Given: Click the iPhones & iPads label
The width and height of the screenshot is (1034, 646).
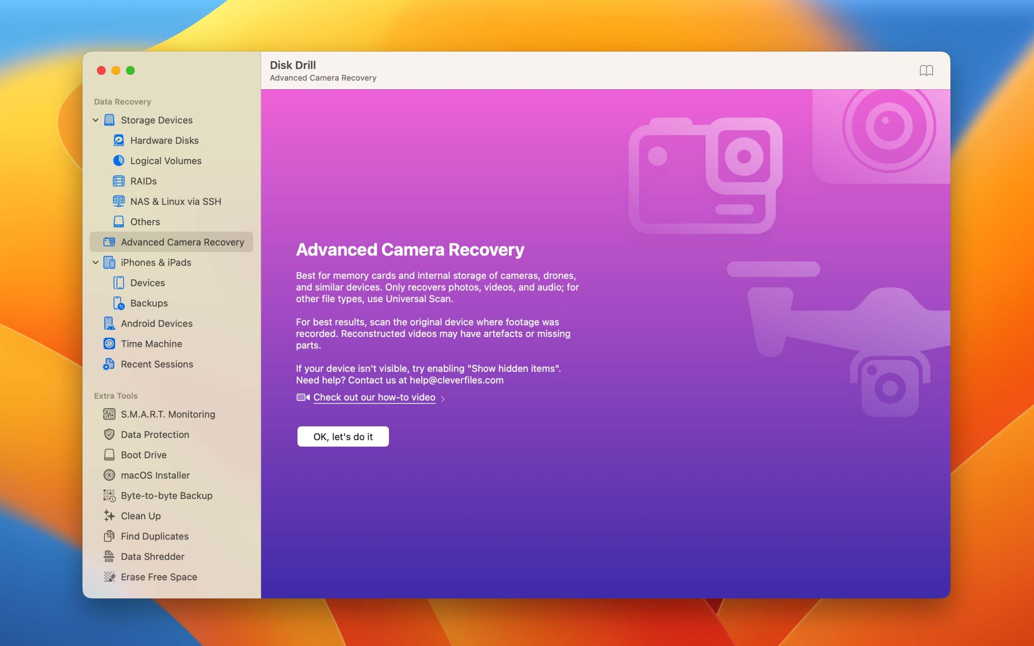Looking at the screenshot, I should point(156,262).
